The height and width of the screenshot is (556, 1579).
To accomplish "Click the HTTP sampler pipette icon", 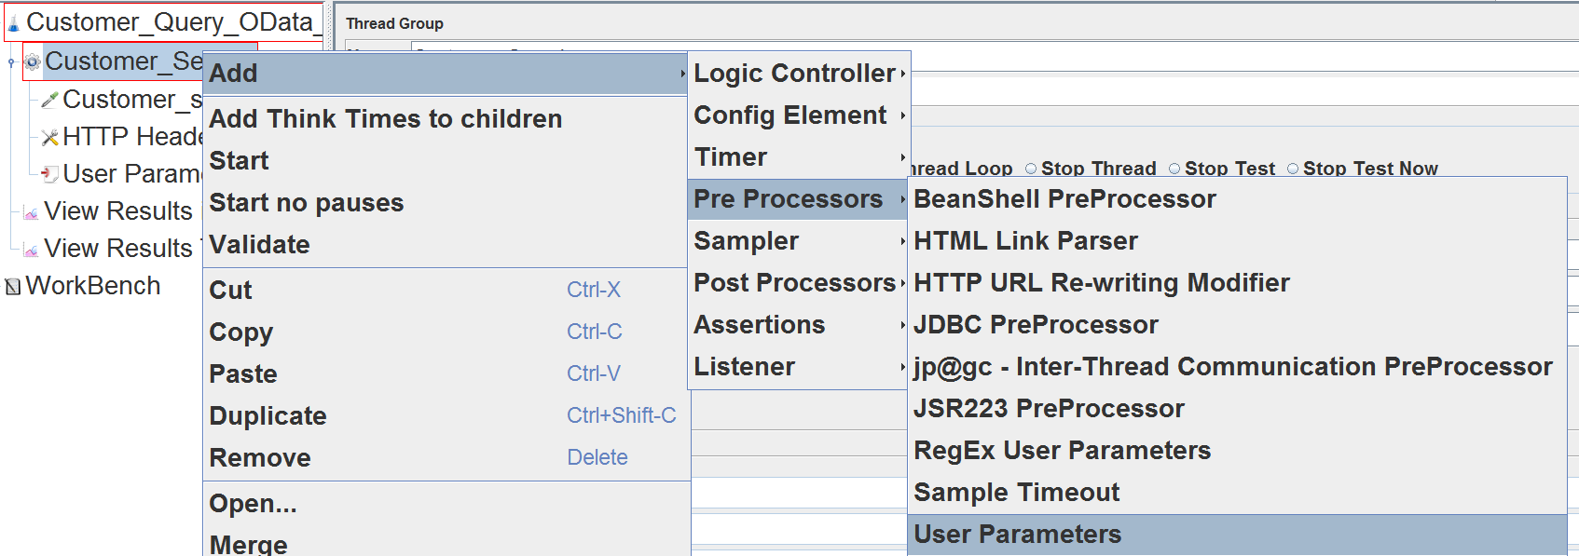I will click(50, 100).
